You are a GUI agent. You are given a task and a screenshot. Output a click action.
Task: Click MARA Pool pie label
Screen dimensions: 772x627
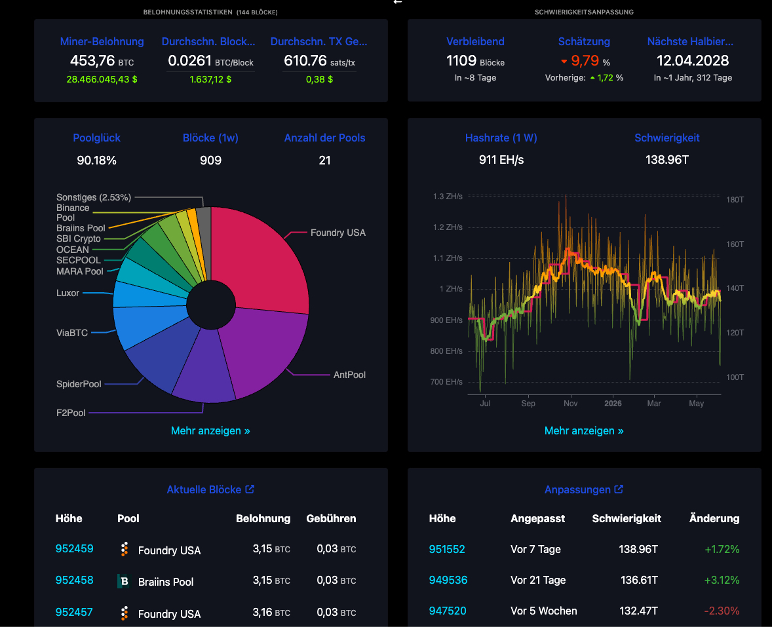80,271
